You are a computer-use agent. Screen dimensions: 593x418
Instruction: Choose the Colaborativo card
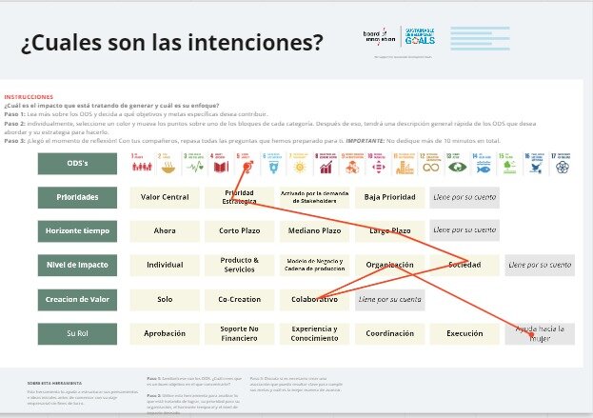point(314,300)
